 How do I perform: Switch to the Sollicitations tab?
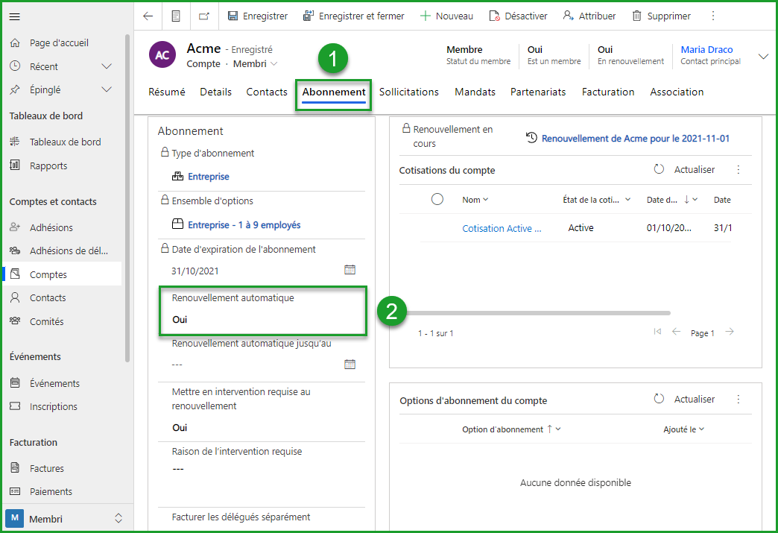408,92
